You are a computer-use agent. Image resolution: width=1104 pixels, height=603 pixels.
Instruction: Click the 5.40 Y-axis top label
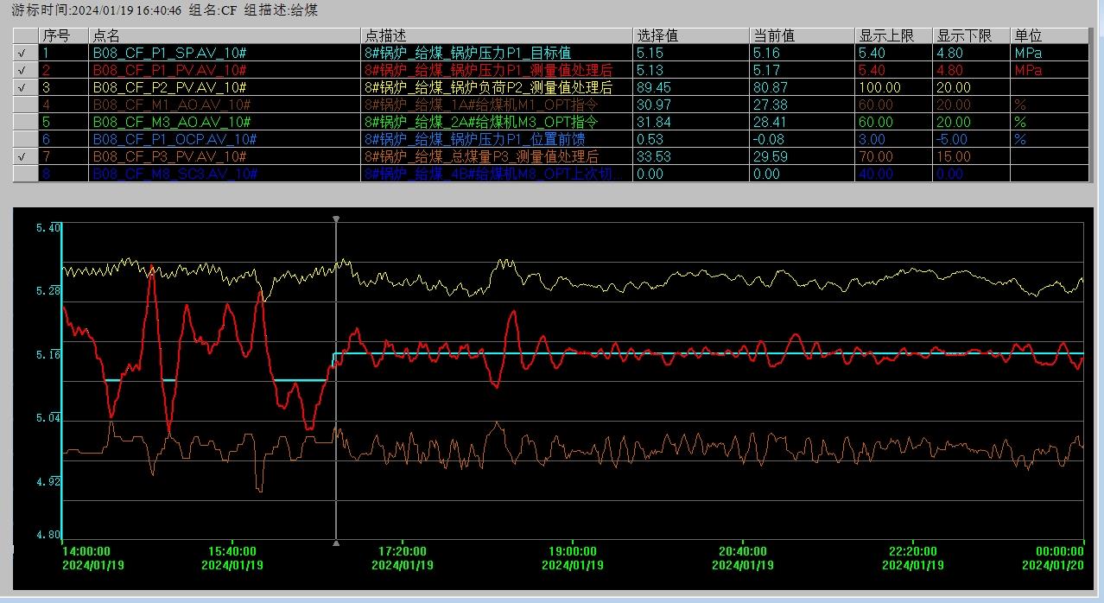click(48, 228)
